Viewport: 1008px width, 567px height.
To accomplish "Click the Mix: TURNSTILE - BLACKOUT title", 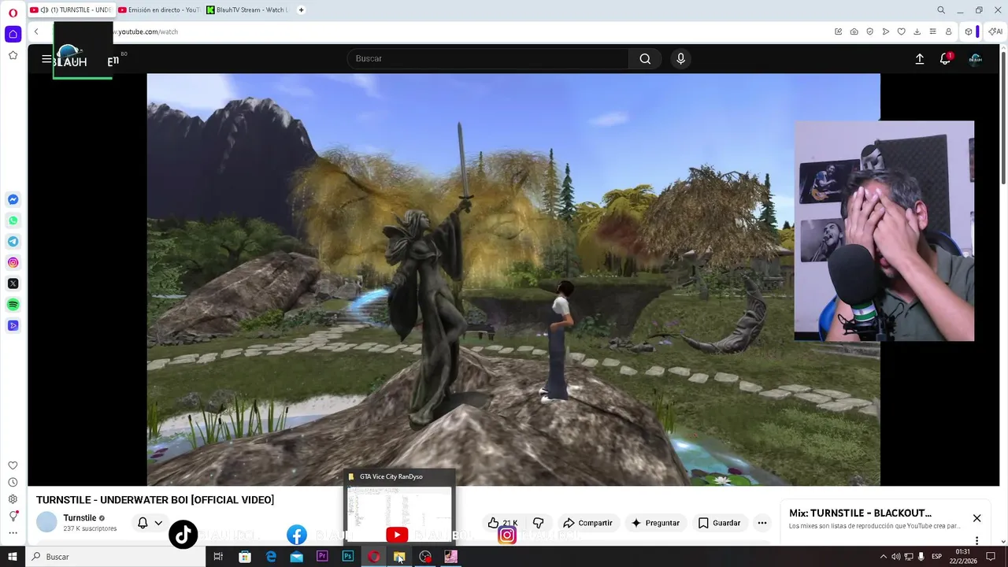I will point(860,513).
